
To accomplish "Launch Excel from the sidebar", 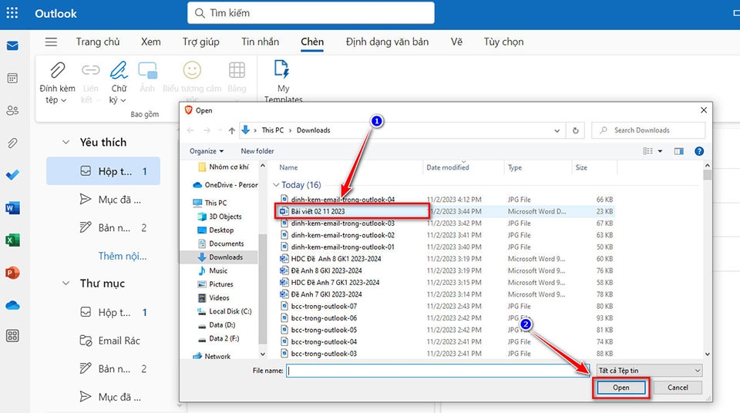I will tap(13, 240).
